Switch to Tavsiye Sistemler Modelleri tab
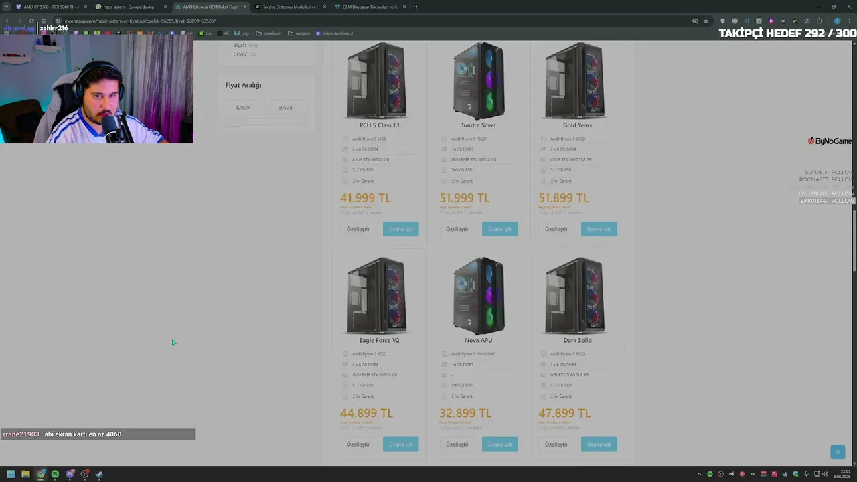The height and width of the screenshot is (482, 857). (x=290, y=7)
